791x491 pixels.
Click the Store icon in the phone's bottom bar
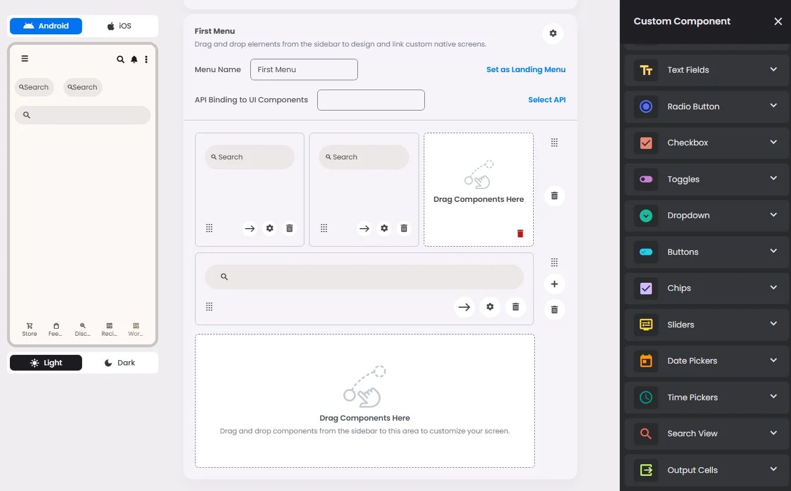coord(30,329)
